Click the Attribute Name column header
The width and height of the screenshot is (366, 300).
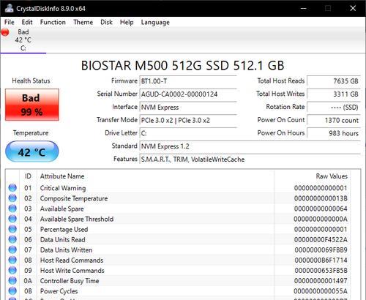click(155, 176)
